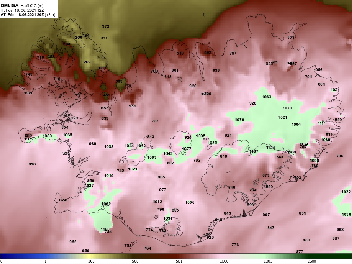
Task: Click the 'VT: Fös. 18.06.2021 20Z (+8 h)' line
Action: (x=28, y=15)
